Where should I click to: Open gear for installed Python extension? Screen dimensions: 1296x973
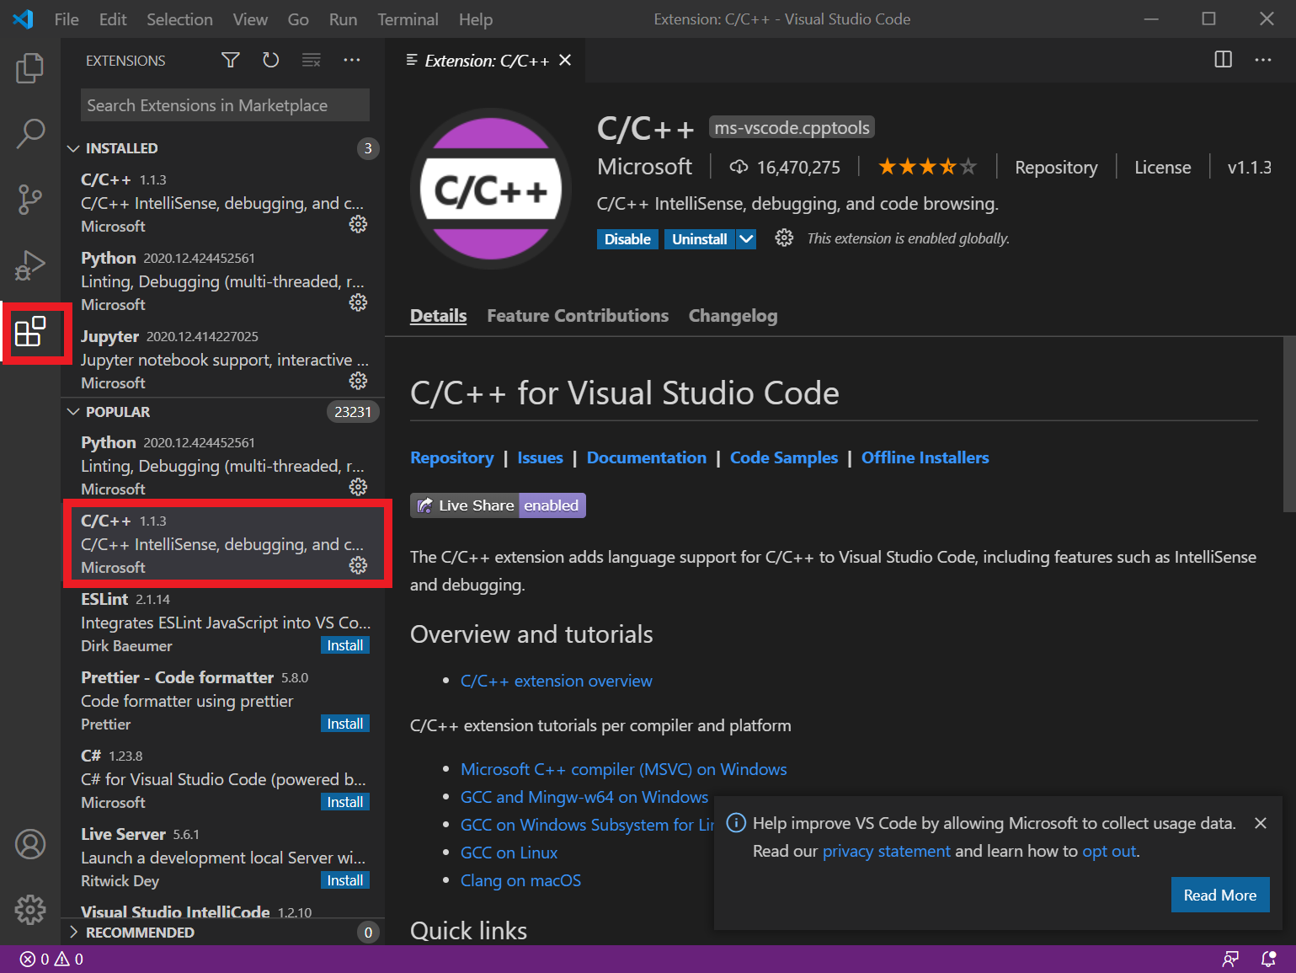[x=358, y=302]
